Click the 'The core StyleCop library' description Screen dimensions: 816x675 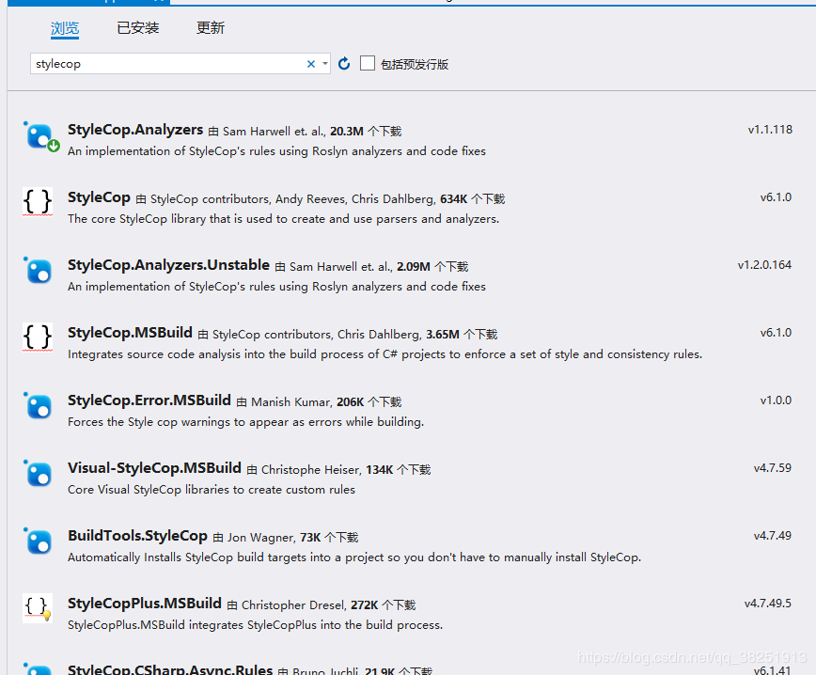point(283,219)
